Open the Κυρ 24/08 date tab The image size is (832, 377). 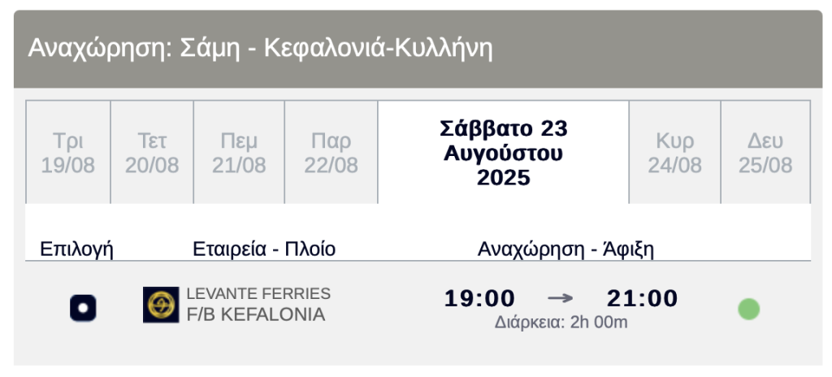pos(675,153)
